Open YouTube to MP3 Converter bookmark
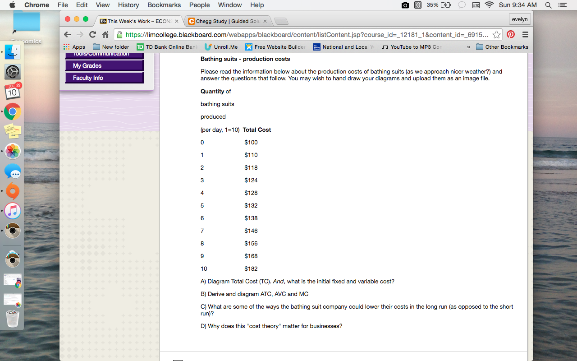The image size is (577, 361). coord(412,47)
